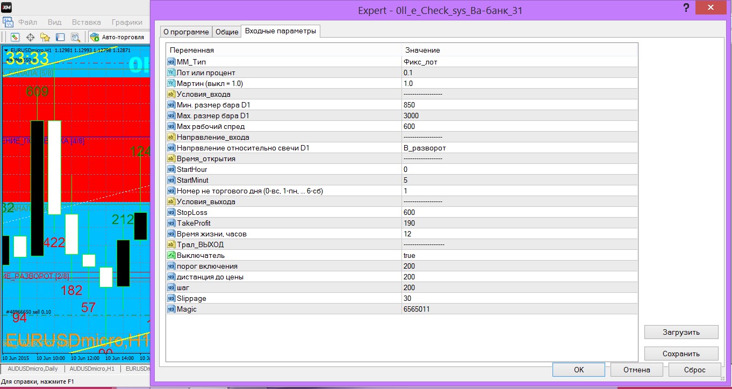Click the ab icon of Трал_ВЫХОД row
Image resolution: width=732 pixels, height=389 pixels.
pyautogui.click(x=171, y=244)
